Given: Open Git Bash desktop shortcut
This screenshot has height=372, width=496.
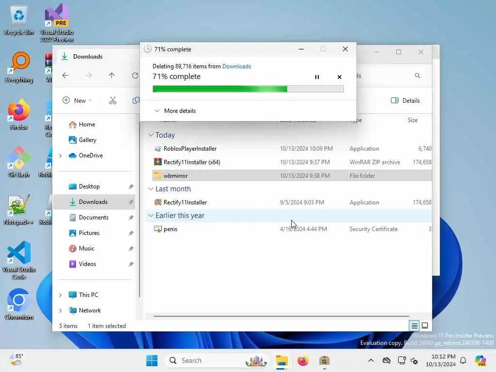Looking at the screenshot, I should (x=19, y=162).
